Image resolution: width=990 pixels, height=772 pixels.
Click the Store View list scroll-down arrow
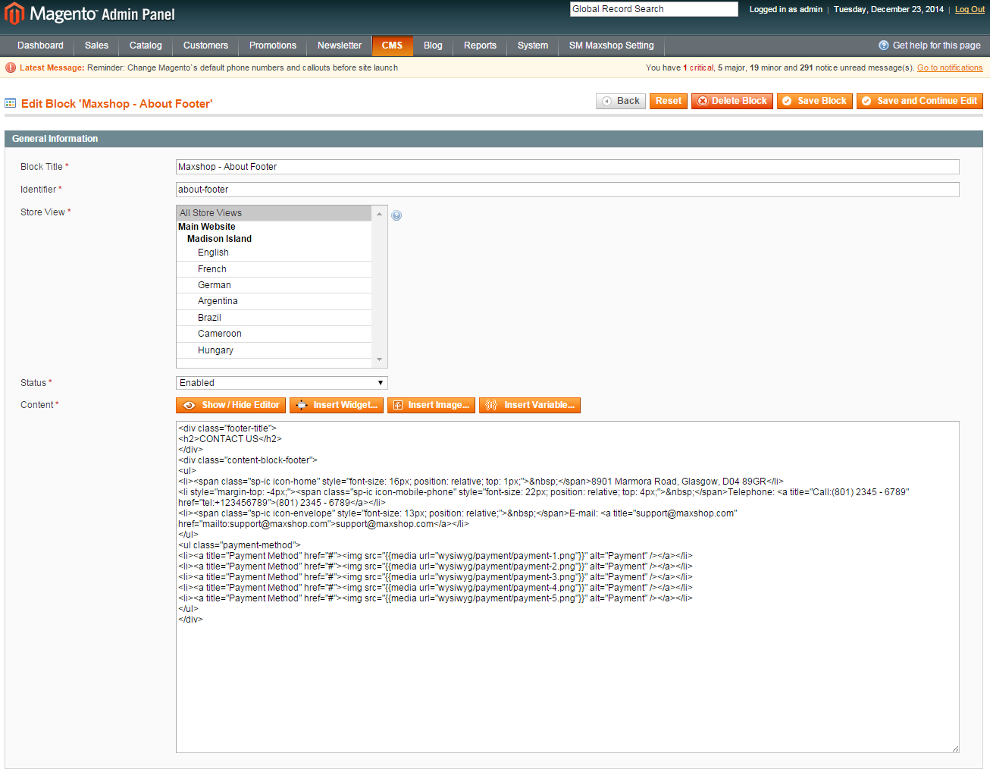click(380, 359)
